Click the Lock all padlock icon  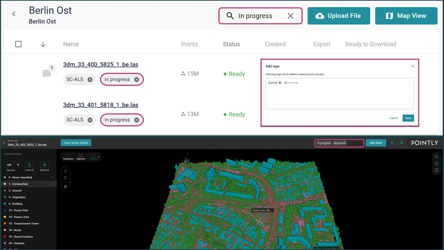click(29, 165)
